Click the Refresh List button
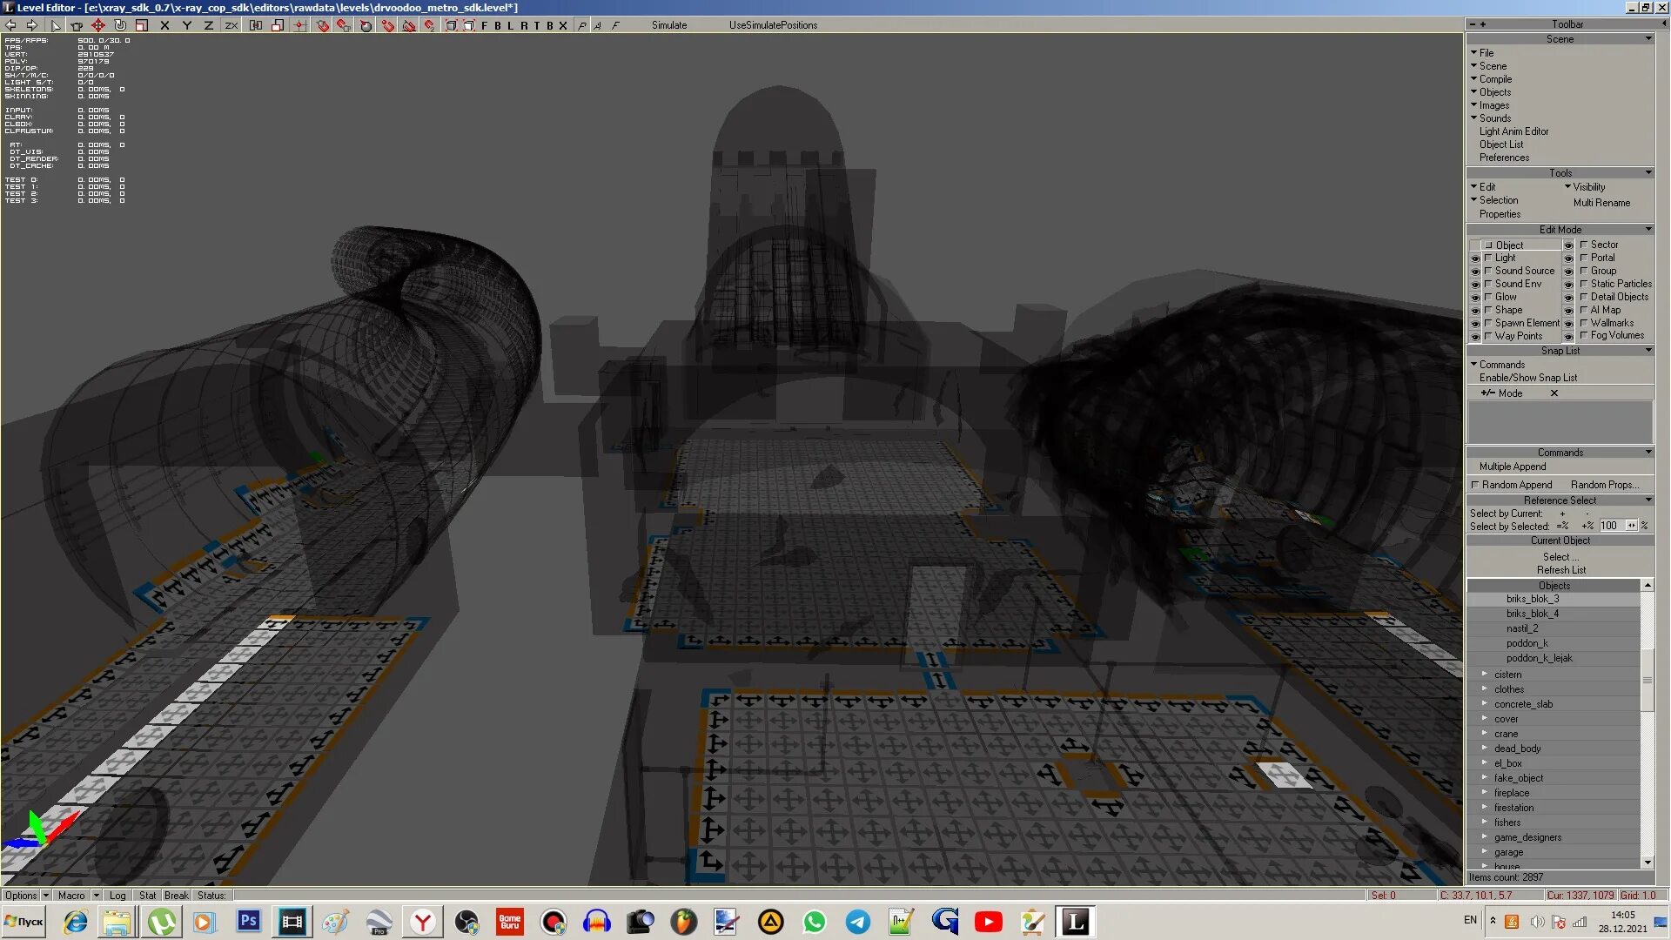This screenshot has height=940, width=1671. pos(1560,570)
